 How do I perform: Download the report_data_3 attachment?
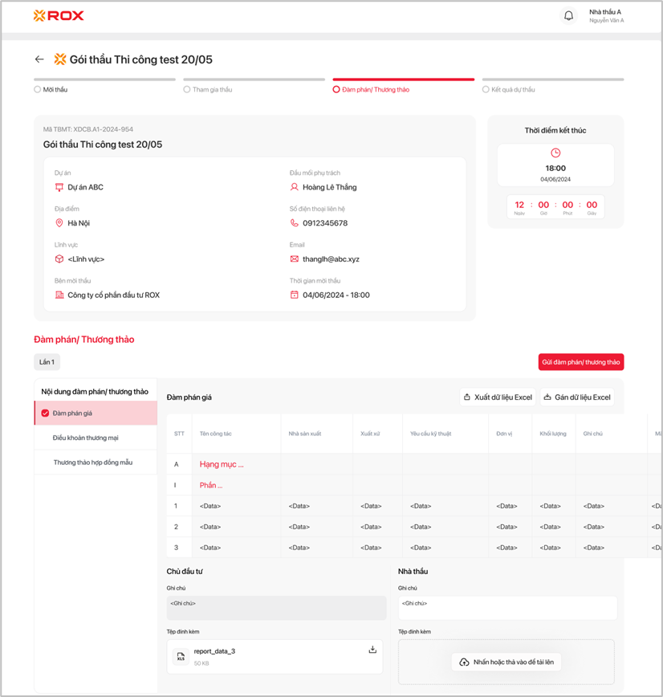pos(372,650)
